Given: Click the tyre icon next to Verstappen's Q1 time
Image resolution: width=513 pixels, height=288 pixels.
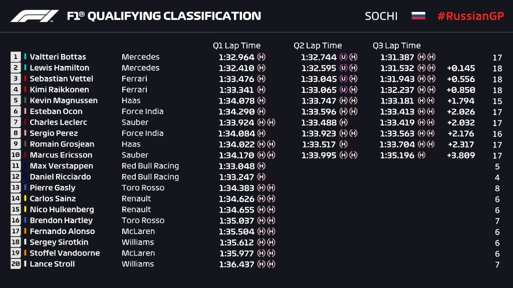Looking at the screenshot, I should click(262, 166).
